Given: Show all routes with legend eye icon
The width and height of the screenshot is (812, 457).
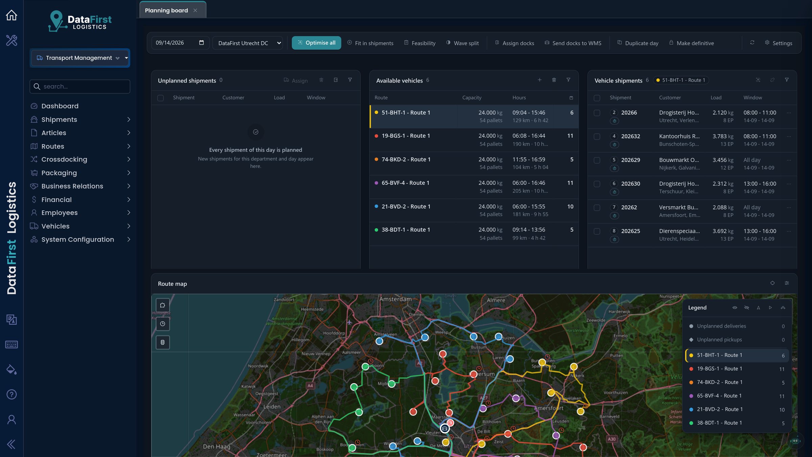Looking at the screenshot, I should [735, 308].
